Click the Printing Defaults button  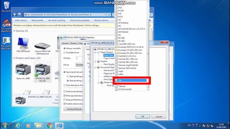click(73, 109)
